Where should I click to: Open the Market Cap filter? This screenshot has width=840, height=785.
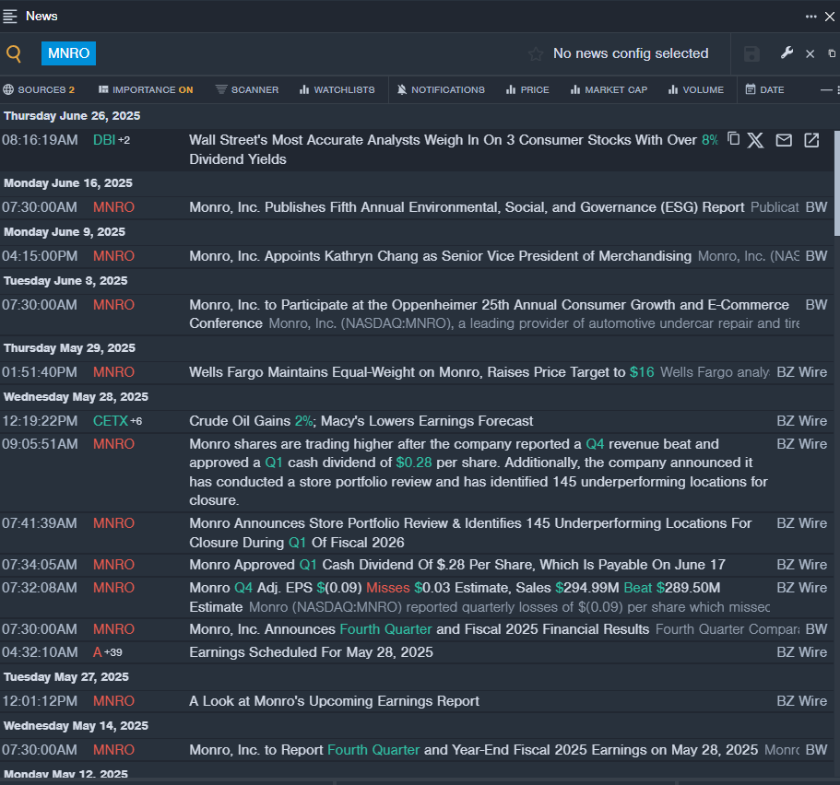(609, 90)
